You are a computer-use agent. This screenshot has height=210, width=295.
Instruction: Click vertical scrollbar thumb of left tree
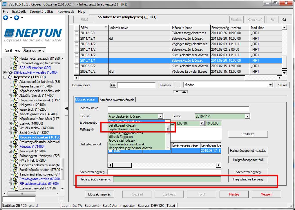(x=62, y=169)
